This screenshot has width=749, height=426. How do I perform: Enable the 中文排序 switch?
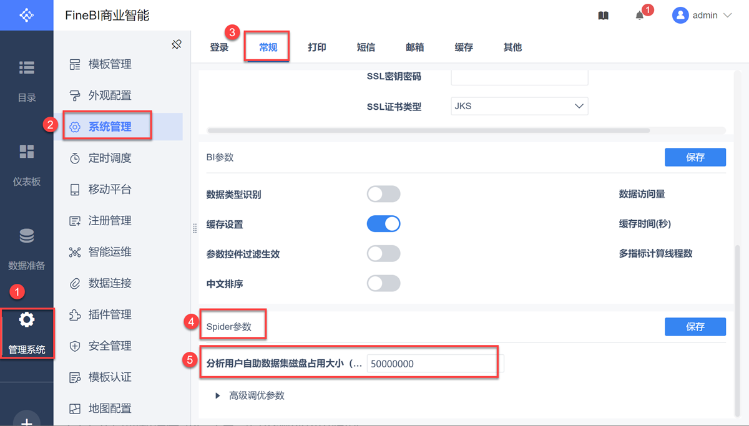pyautogui.click(x=383, y=283)
